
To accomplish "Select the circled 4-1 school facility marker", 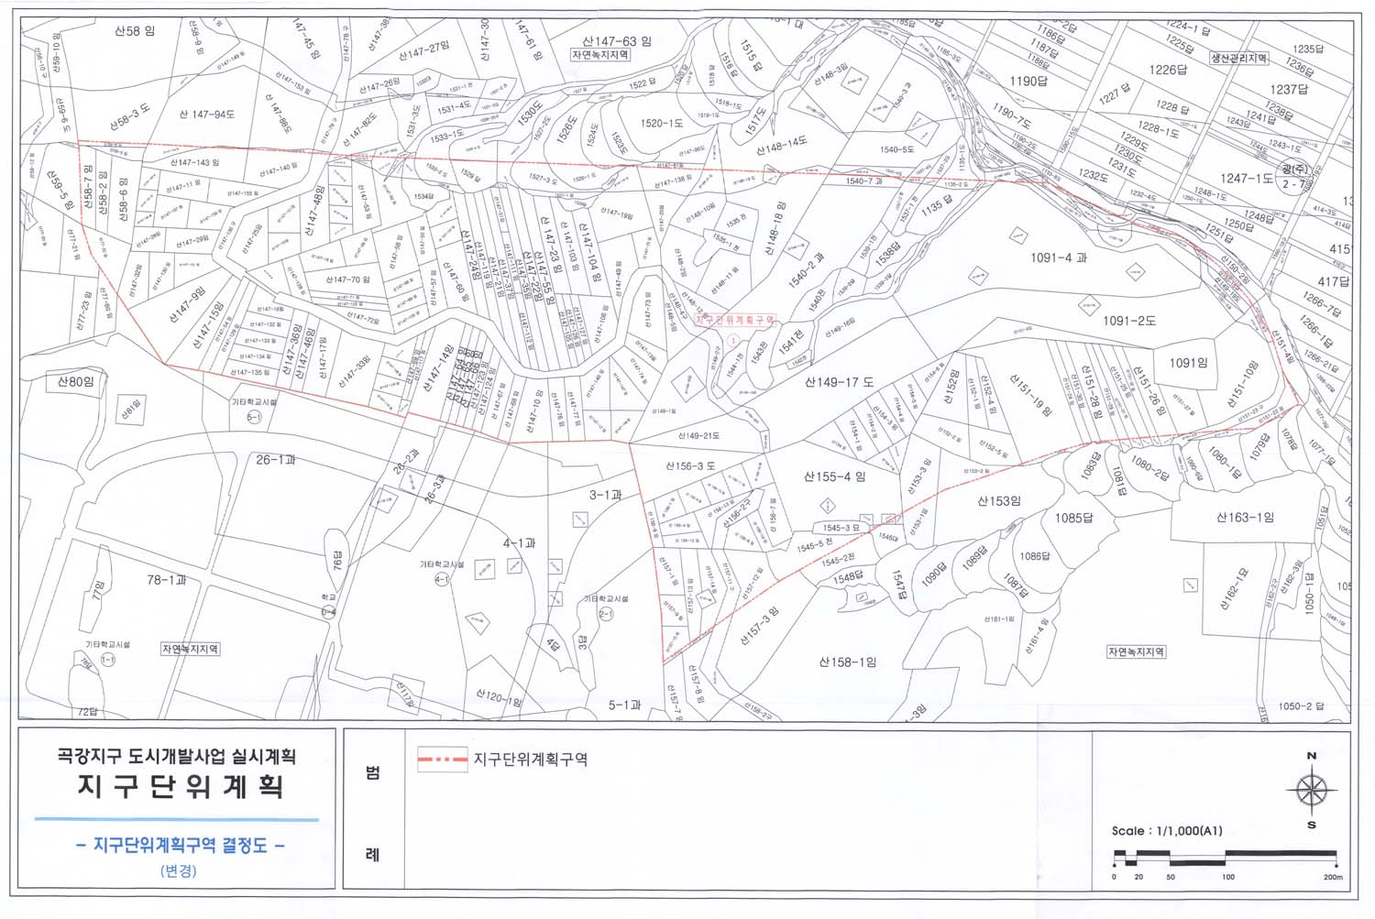I will pyautogui.click(x=441, y=579).
